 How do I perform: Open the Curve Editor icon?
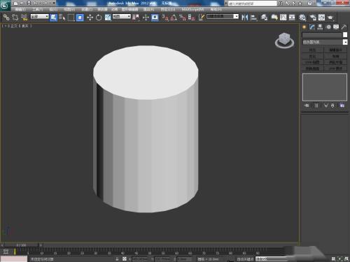(x=283, y=17)
